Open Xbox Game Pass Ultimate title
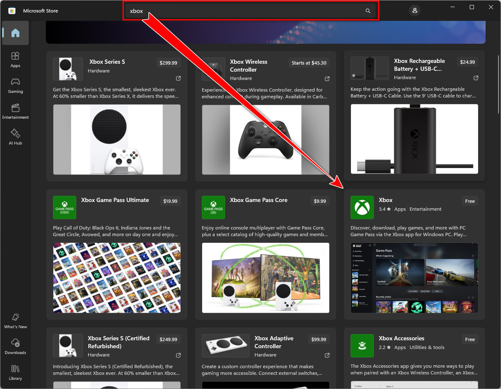The width and height of the screenshot is (501, 389). pyautogui.click(x=115, y=200)
